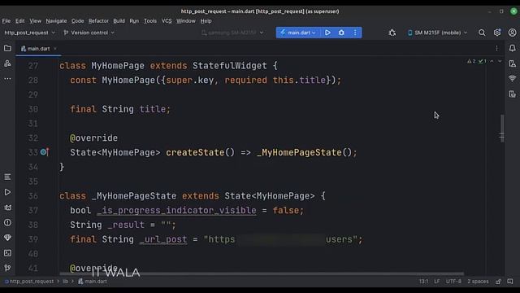Image resolution: width=520 pixels, height=293 pixels.
Task: Click the Flutter attach debugger bug icon
Action: click(x=392, y=33)
